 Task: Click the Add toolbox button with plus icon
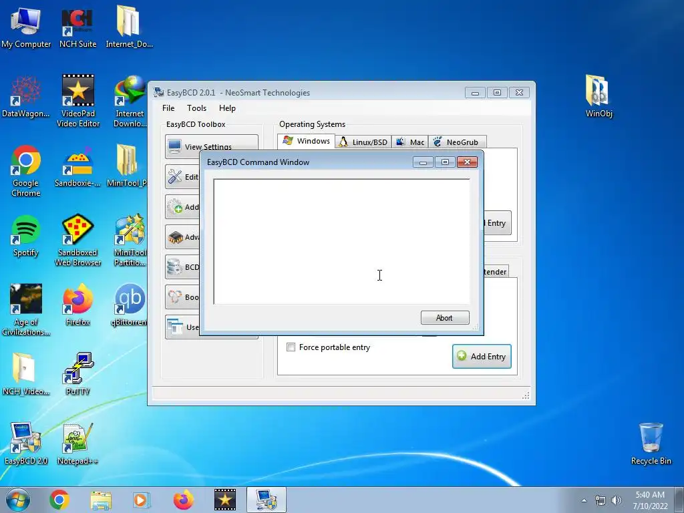182,207
